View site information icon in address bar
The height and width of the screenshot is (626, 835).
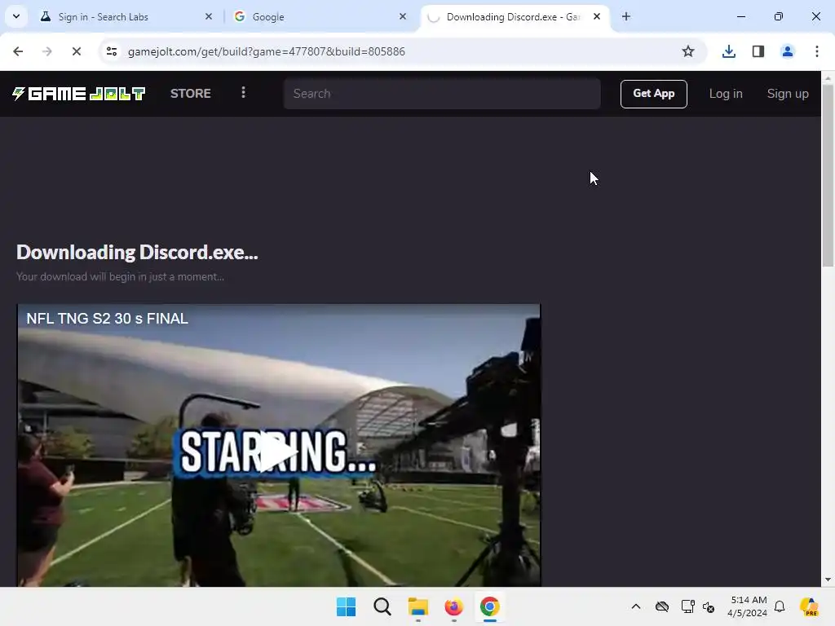coord(112,51)
